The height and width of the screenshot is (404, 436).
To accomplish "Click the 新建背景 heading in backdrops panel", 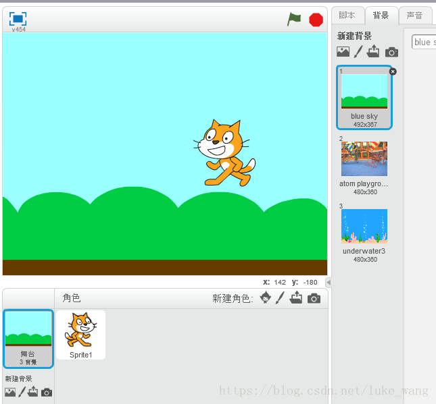I will (x=354, y=36).
